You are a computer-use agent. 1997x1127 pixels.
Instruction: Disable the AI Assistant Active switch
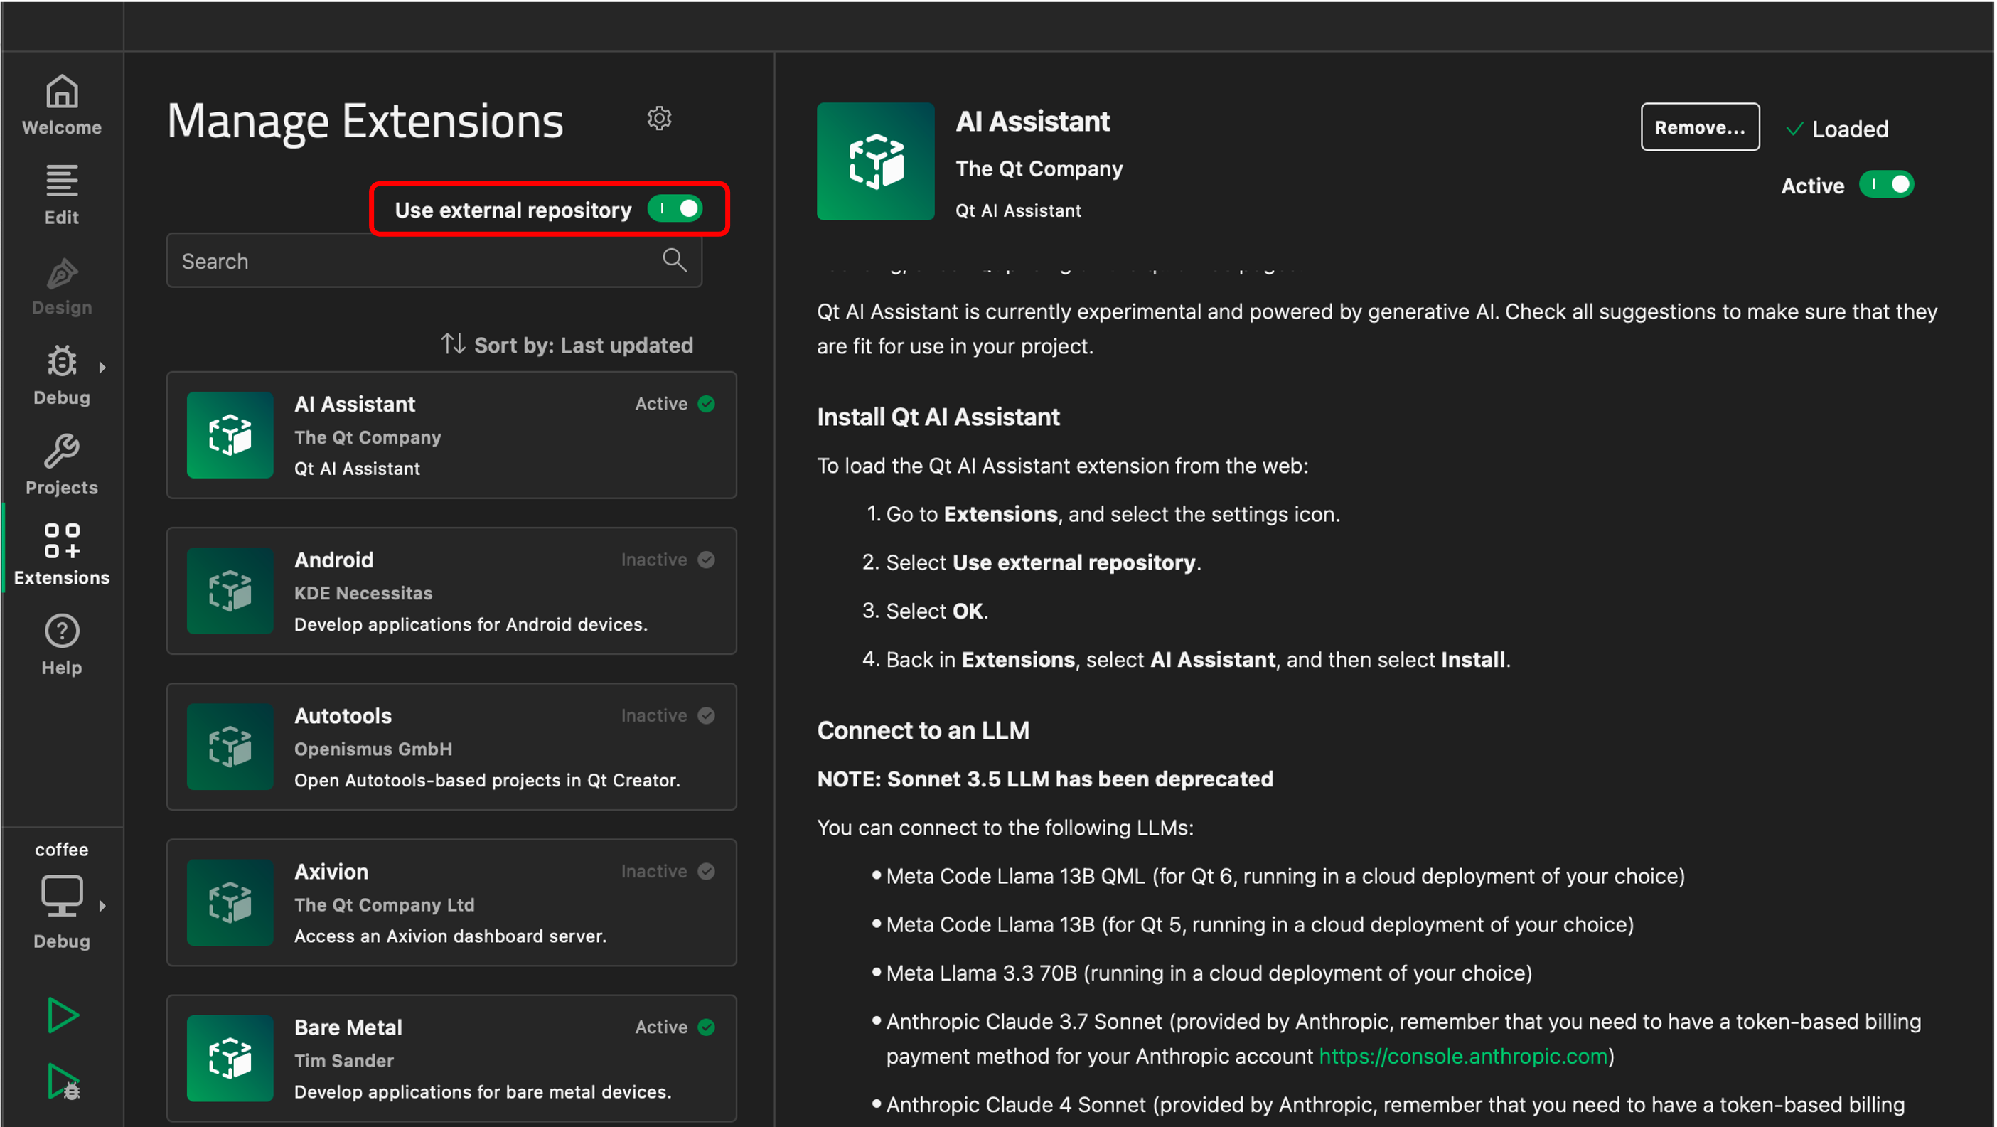(x=1886, y=186)
